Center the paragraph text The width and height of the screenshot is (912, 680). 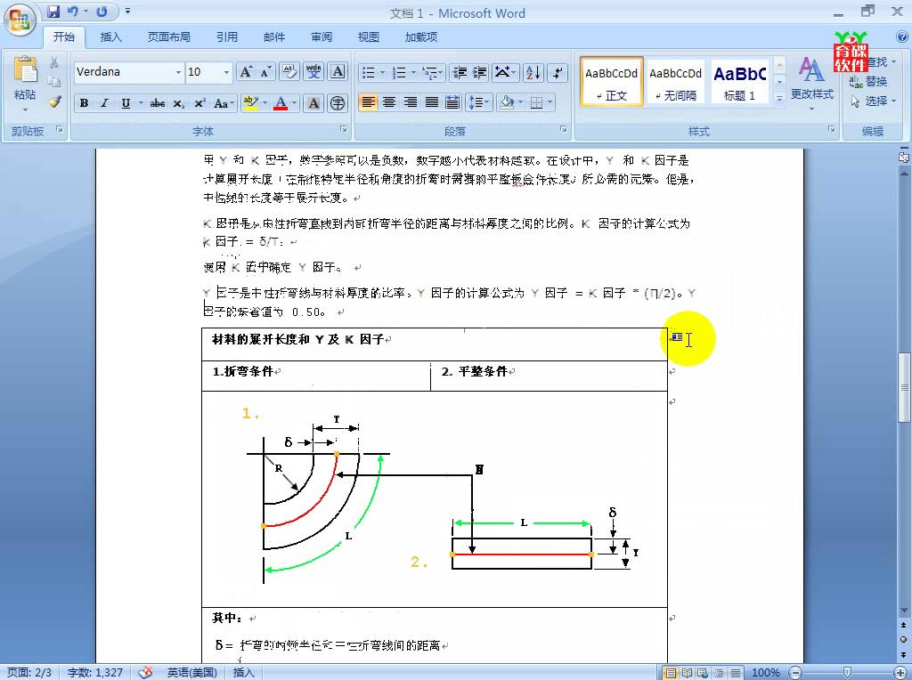[389, 103]
